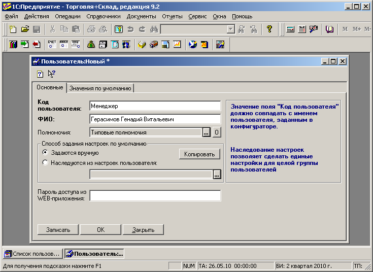Click the yellow question mark Help icon

click(269, 29)
